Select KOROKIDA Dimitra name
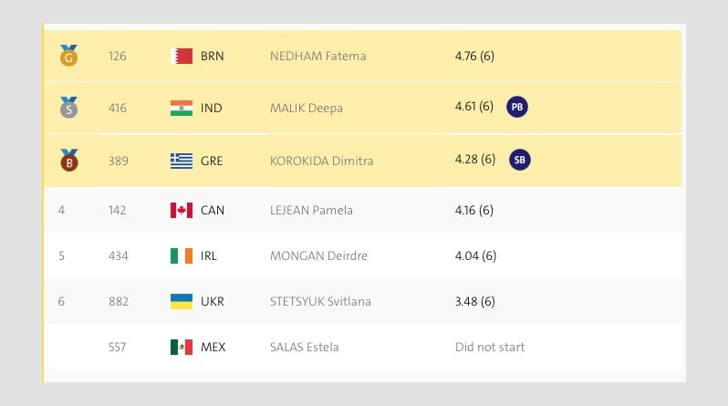Viewport: 728px width, 406px height. coord(322,161)
